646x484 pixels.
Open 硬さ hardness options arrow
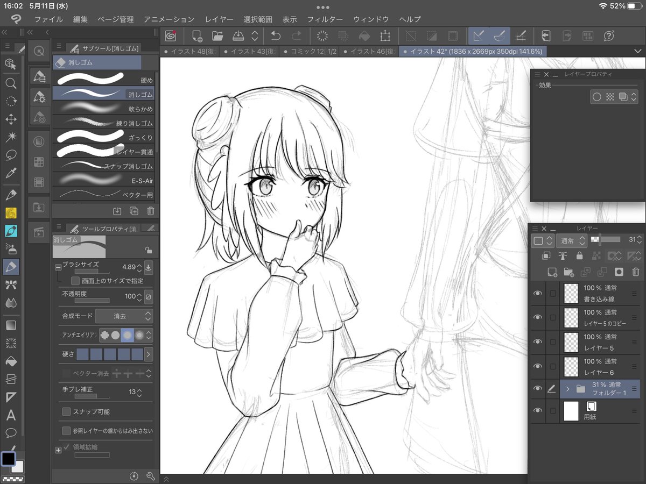coord(149,354)
